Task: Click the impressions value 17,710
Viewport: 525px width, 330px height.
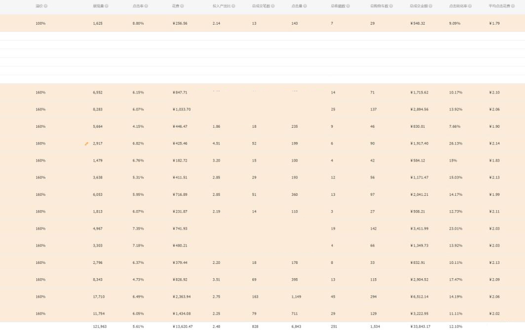Action: pyautogui.click(x=99, y=297)
